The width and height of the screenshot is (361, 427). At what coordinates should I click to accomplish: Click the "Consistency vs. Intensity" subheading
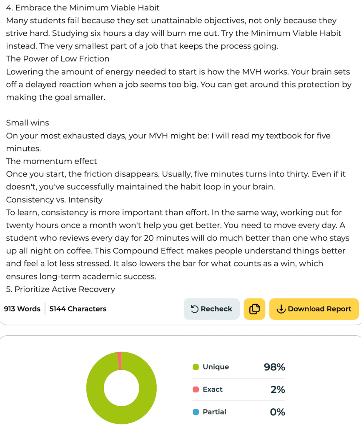click(54, 200)
